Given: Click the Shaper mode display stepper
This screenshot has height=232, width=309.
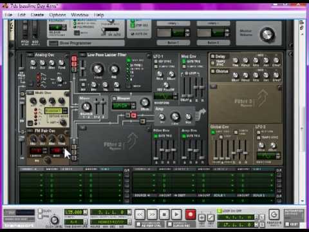Looking at the screenshot, I should tap(133, 105).
